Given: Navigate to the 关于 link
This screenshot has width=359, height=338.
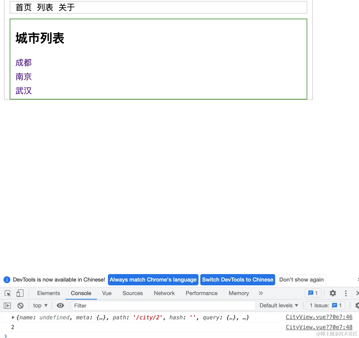Looking at the screenshot, I should pyautogui.click(x=67, y=7).
